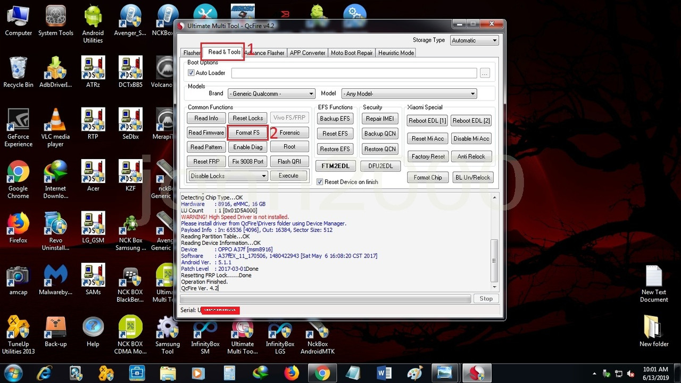681x383 pixels.
Task: Open the Computer desktop icon
Action: [18, 21]
